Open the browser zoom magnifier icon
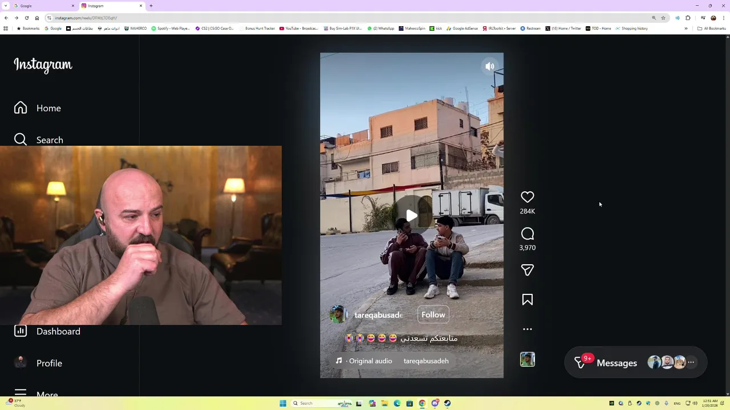The width and height of the screenshot is (730, 410). 654,18
